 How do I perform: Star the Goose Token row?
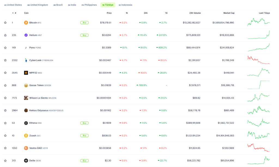click(5, 86)
